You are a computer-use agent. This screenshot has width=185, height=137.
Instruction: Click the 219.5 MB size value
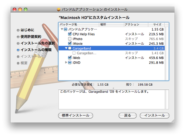156,34
